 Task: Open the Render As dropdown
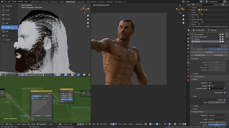point(217,83)
